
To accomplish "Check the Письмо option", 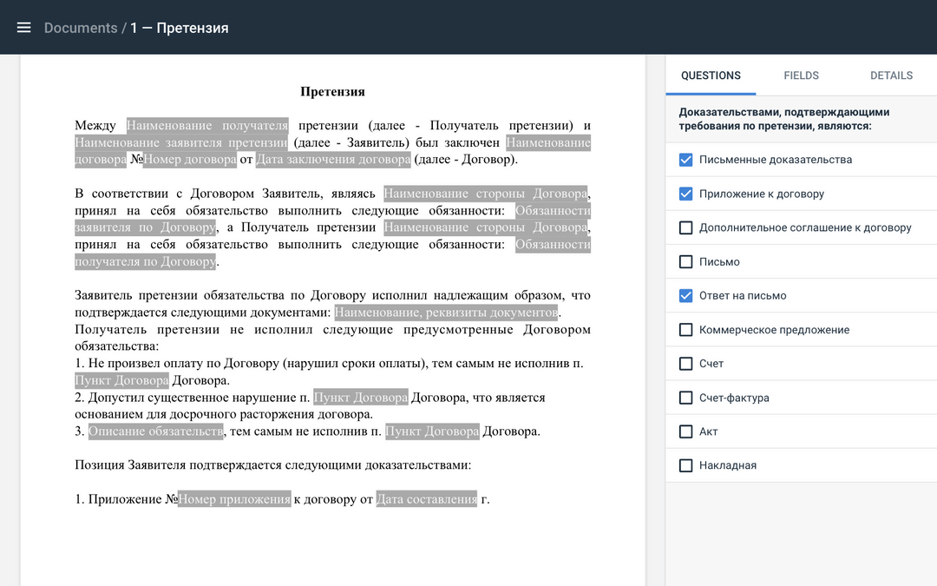I will [x=685, y=261].
